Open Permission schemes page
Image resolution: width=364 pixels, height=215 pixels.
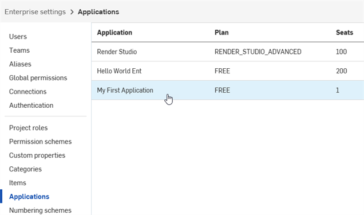[x=41, y=142]
